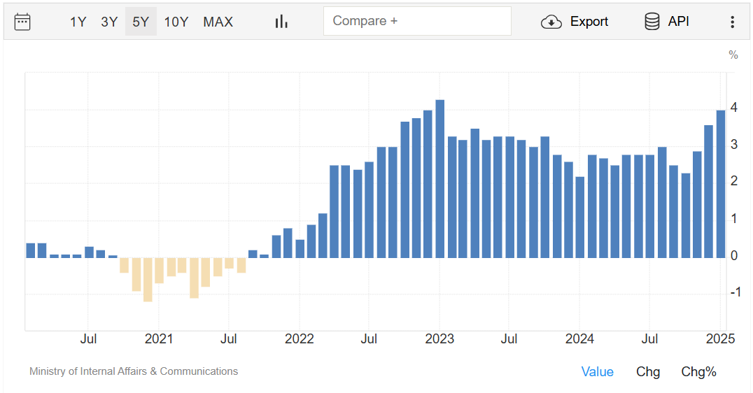Screen dimensions: 753x393
Task: Click the Compare + input field
Action: pos(417,21)
